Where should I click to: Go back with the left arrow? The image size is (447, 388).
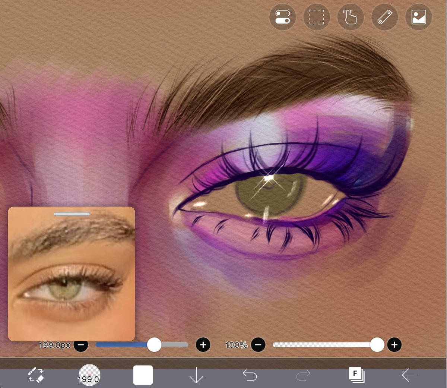pyautogui.click(x=410, y=375)
